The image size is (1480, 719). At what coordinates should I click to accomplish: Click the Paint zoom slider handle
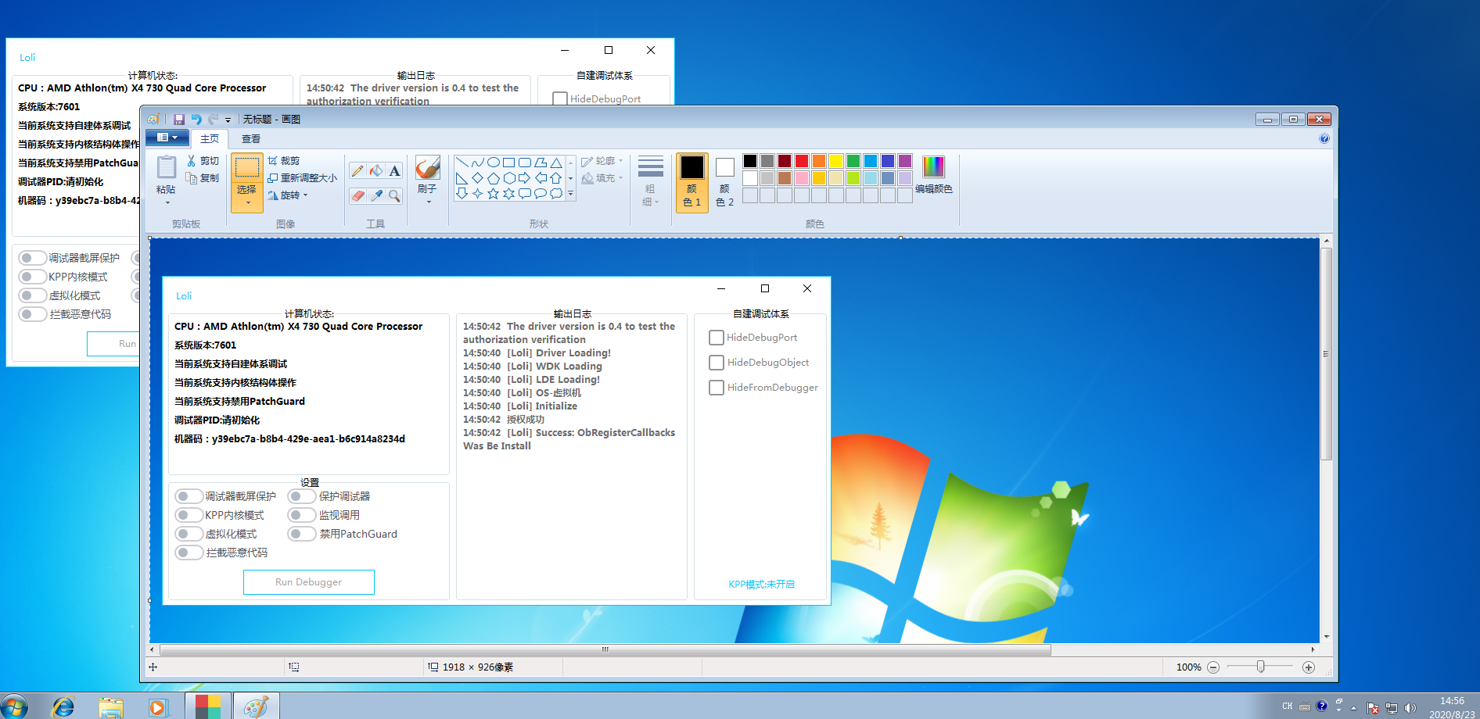(x=1260, y=667)
